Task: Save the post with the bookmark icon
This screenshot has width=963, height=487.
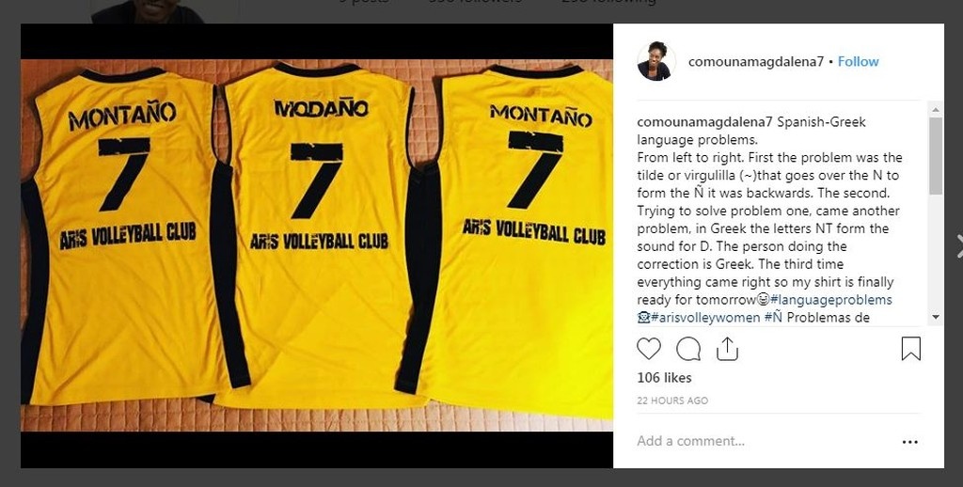Action: tap(910, 348)
